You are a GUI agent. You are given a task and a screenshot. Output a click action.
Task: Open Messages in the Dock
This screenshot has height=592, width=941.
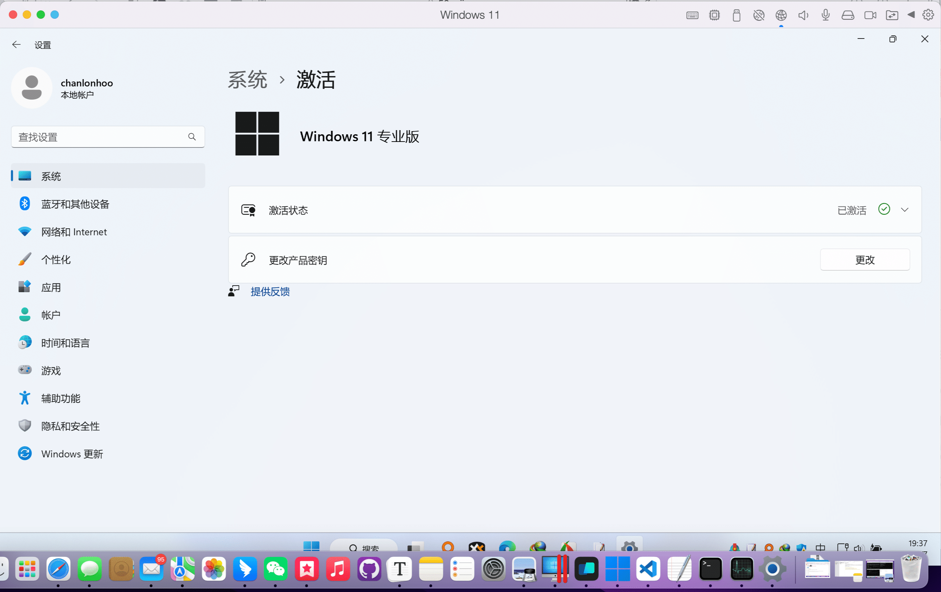click(90, 568)
